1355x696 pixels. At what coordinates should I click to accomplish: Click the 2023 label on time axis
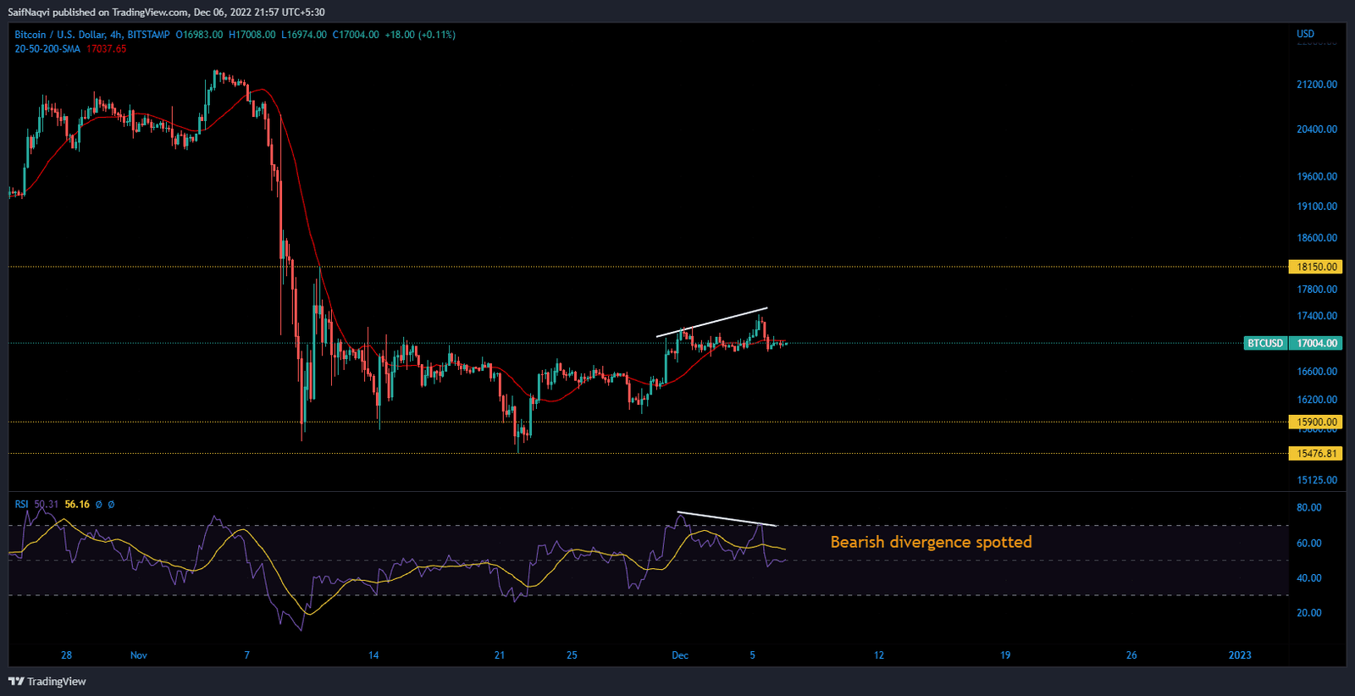1239,655
